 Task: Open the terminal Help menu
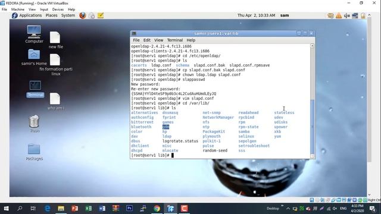190,40
